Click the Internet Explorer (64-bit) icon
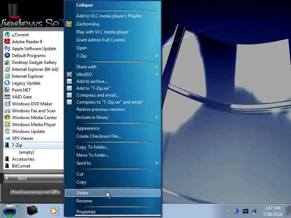The height and width of the screenshot is (218, 291). click(x=7, y=69)
